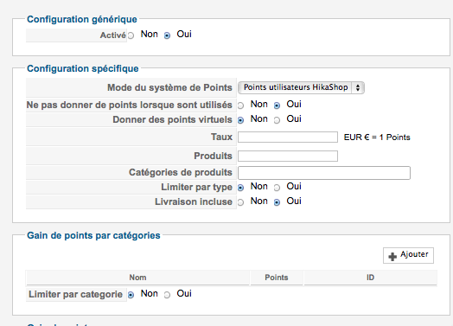
Task: Focus the Taux input field
Action: [288, 137]
